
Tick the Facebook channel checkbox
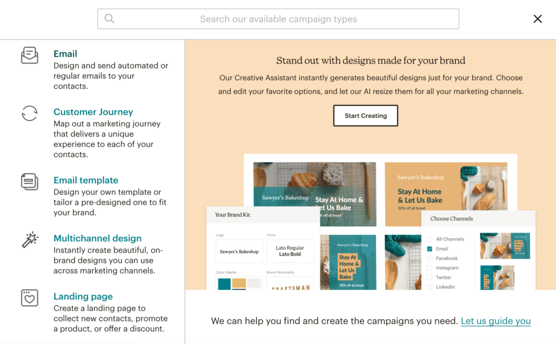429,258
